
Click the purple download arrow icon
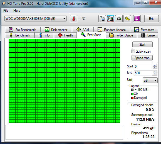(137, 19)
